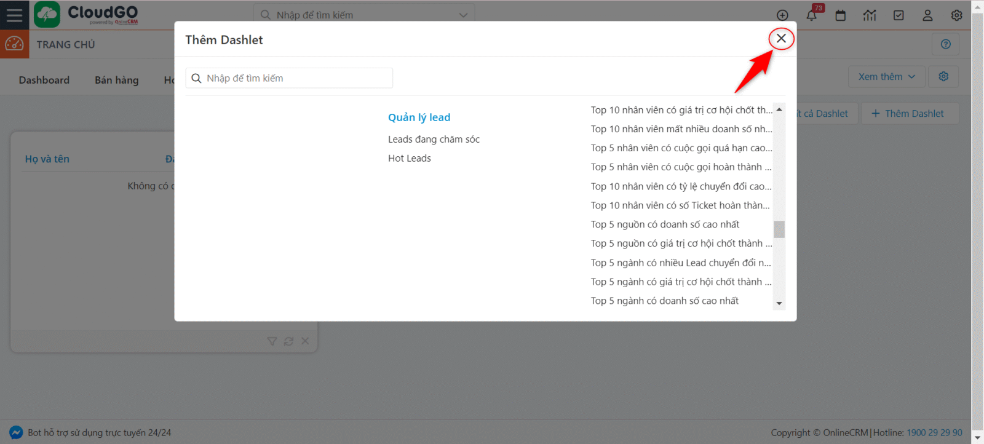Open the settings gear in header
The width and height of the screenshot is (984, 444).
(956, 15)
